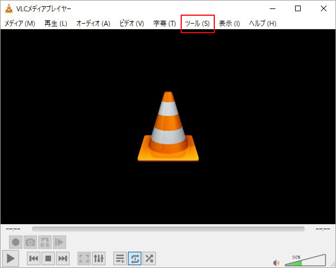This screenshot has height=268, width=336.
Task: Click the red Record button
Action: 16,242
